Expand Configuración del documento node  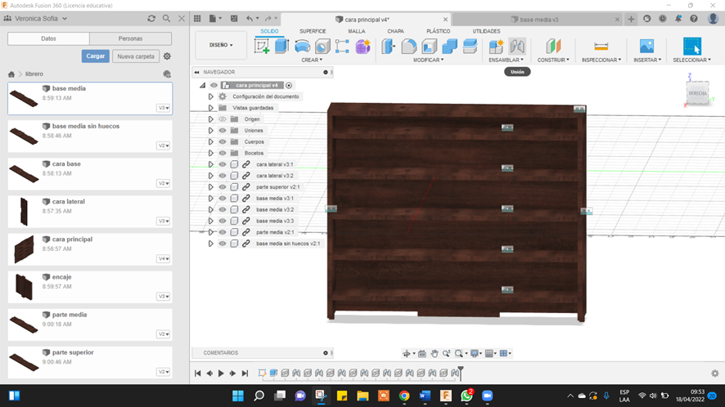pos(211,96)
